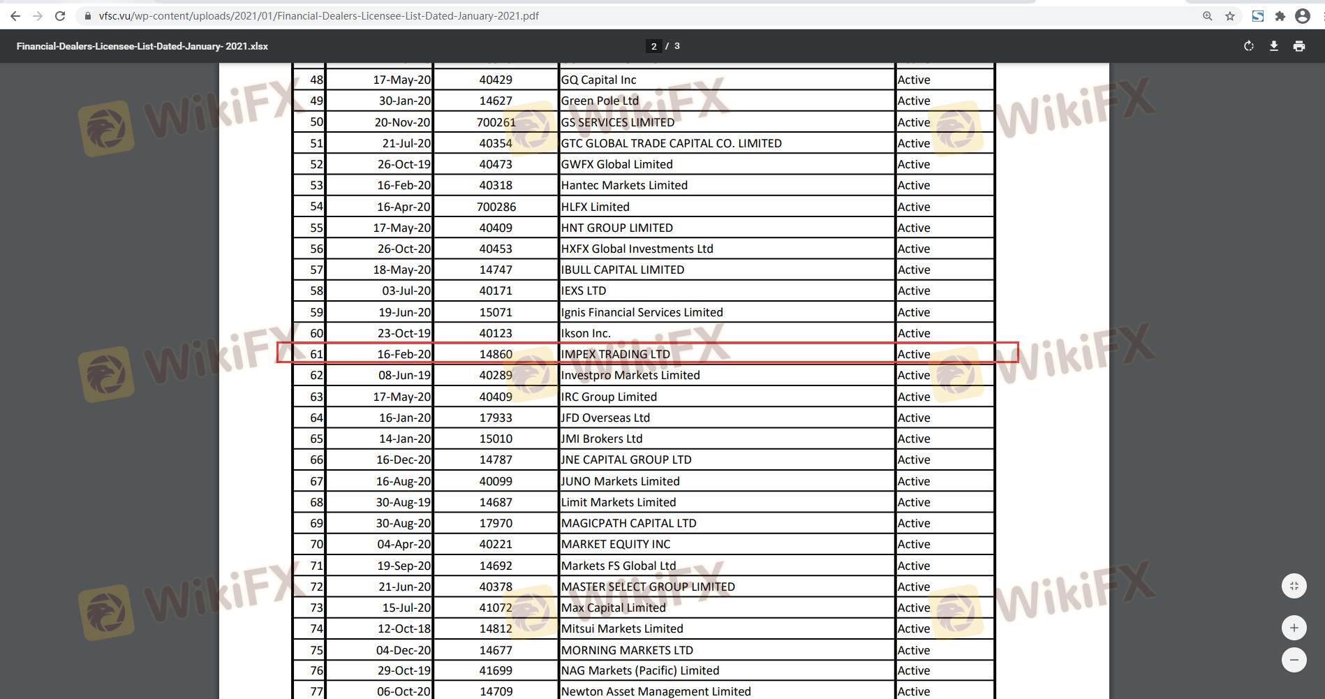This screenshot has width=1325, height=699.
Task: Select the IEXS LTD name
Action: 584,290
